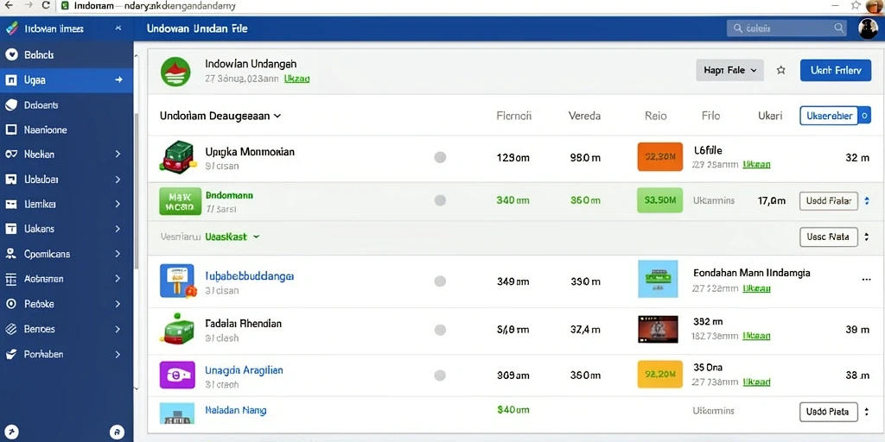This screenshot has width=885, height=442.
Task: Click the Upgka Monmorkian truck icon
Action: click(177, 157)
